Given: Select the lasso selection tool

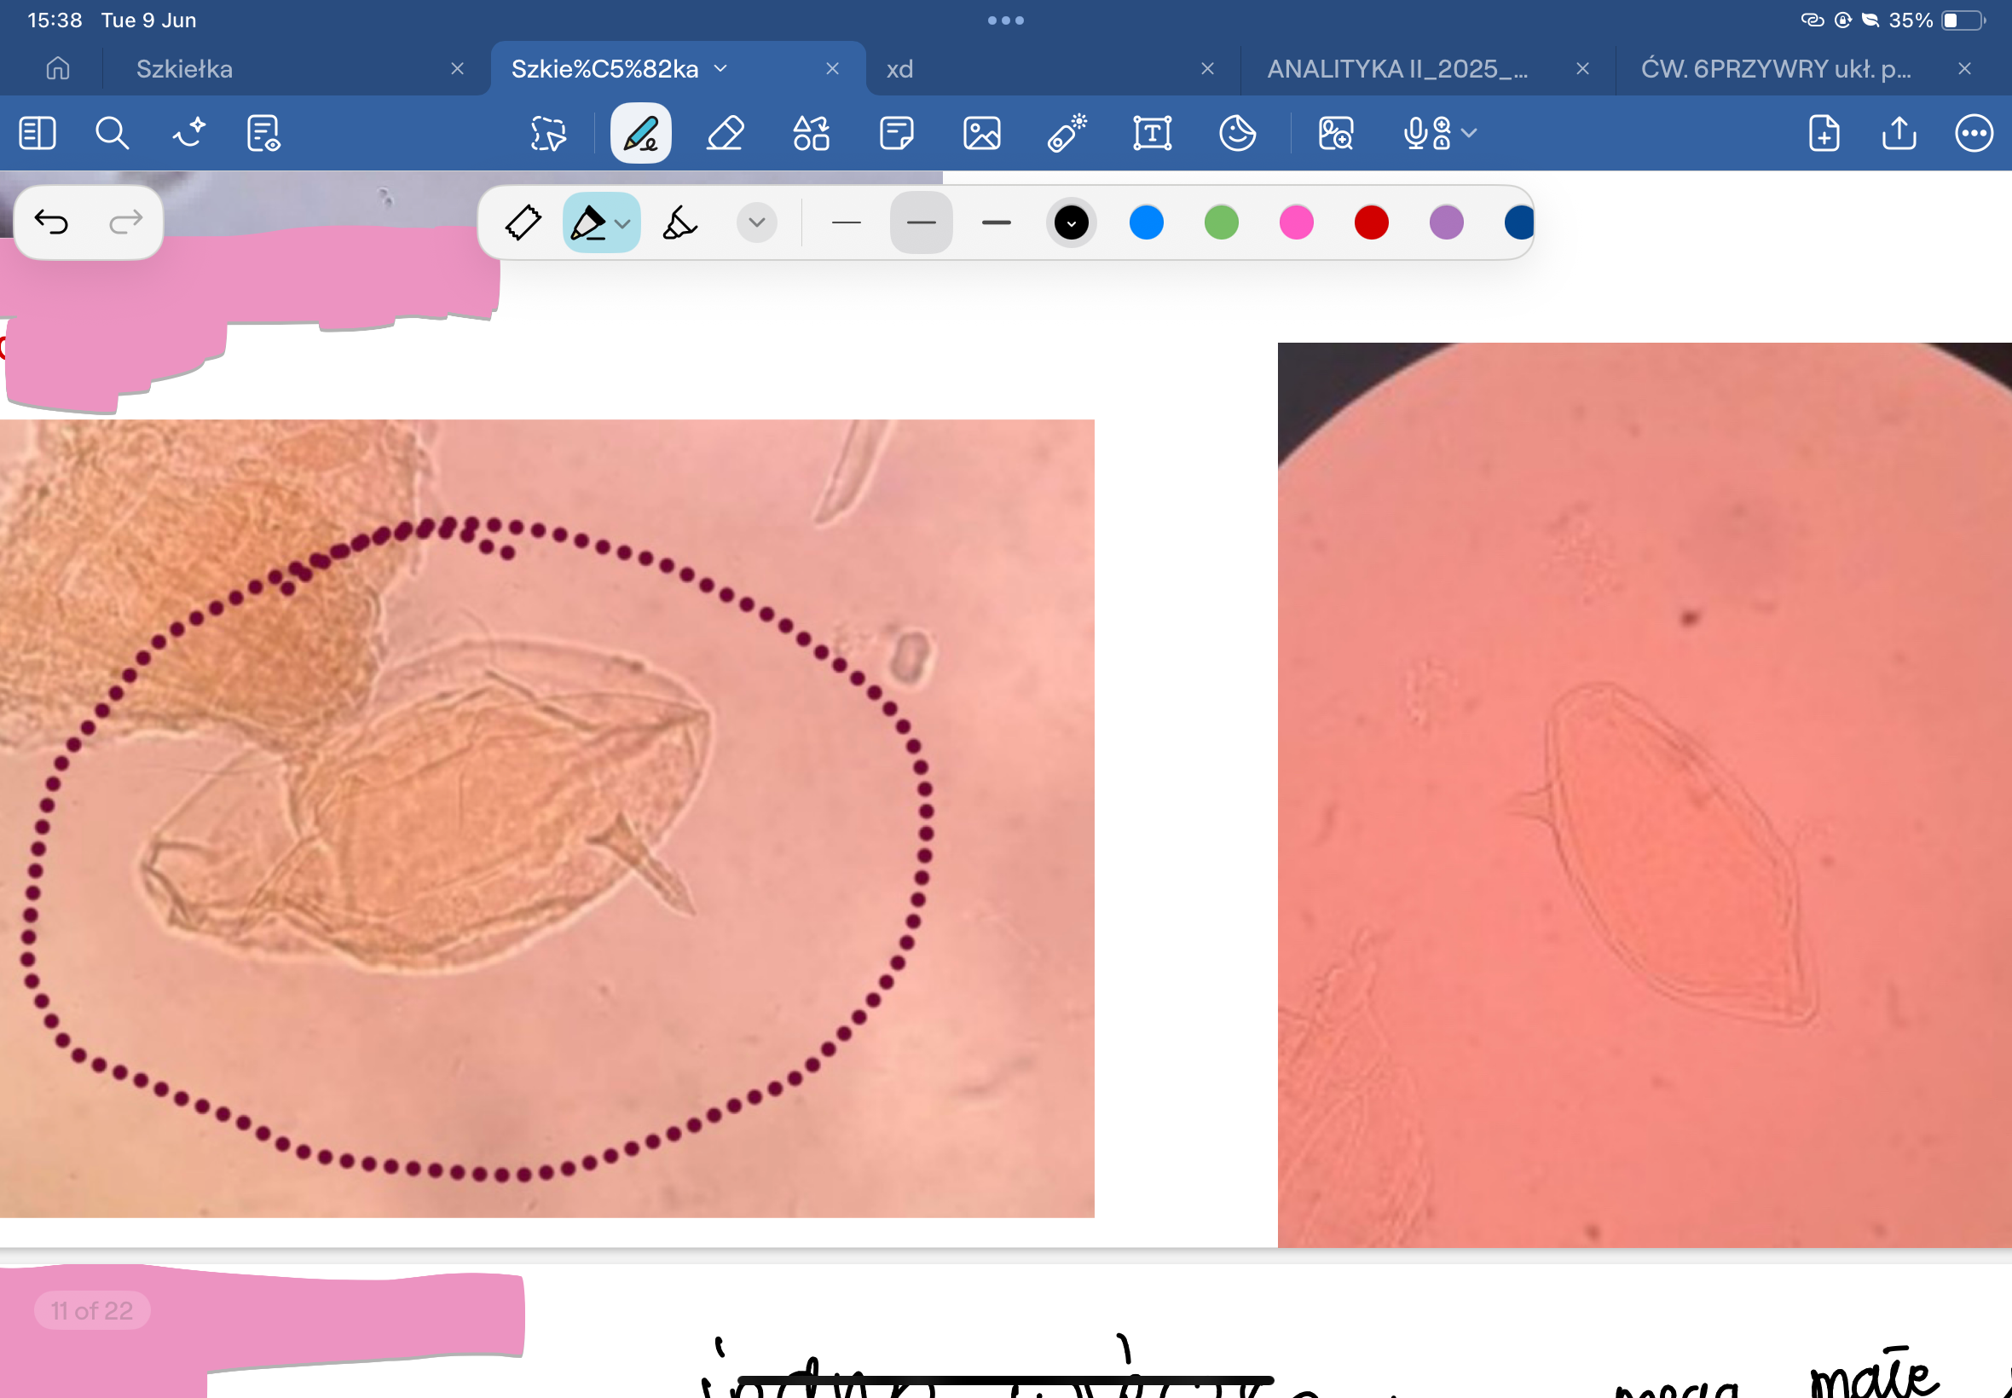Looking at the screenshot, I should pos(548,133).
